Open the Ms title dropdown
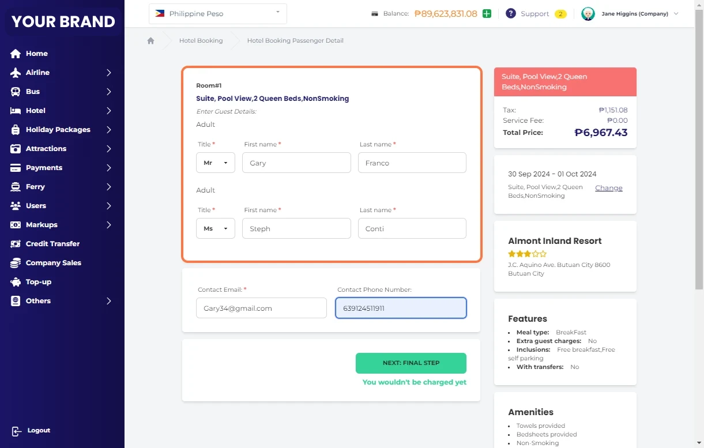The image size is (704, 448). (216, 229)
